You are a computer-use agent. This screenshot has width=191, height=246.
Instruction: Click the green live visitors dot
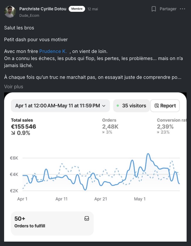coord(118,106)
